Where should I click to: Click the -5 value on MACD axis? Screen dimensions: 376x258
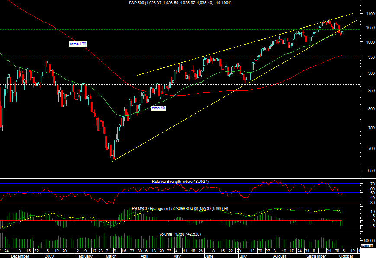[x=373, y=226]
